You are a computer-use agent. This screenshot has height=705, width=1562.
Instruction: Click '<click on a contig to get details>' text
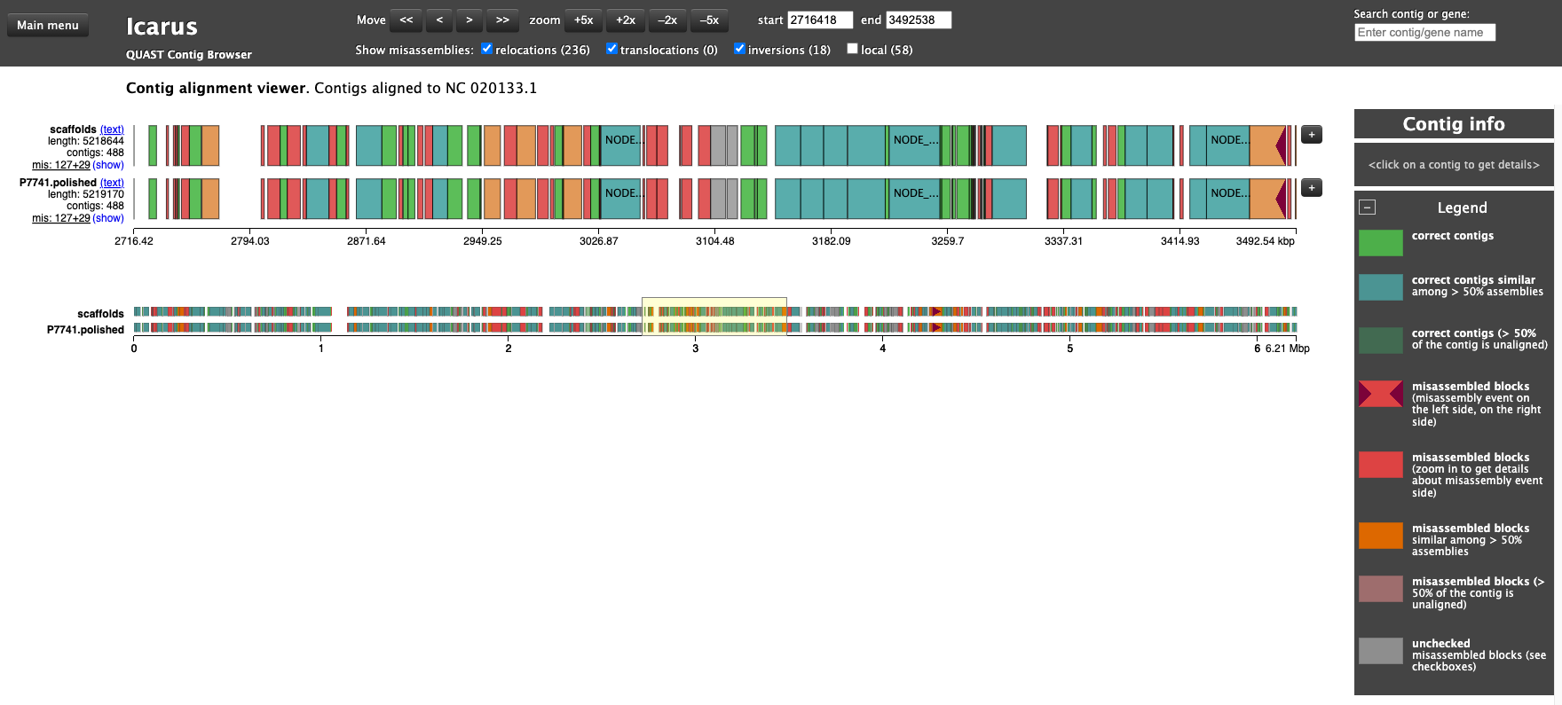coord(1454,165)
